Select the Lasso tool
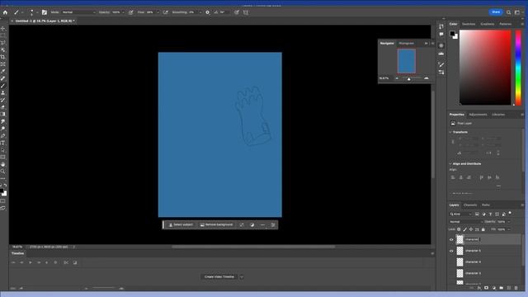The image size is (528, 297). click(3, 43)
